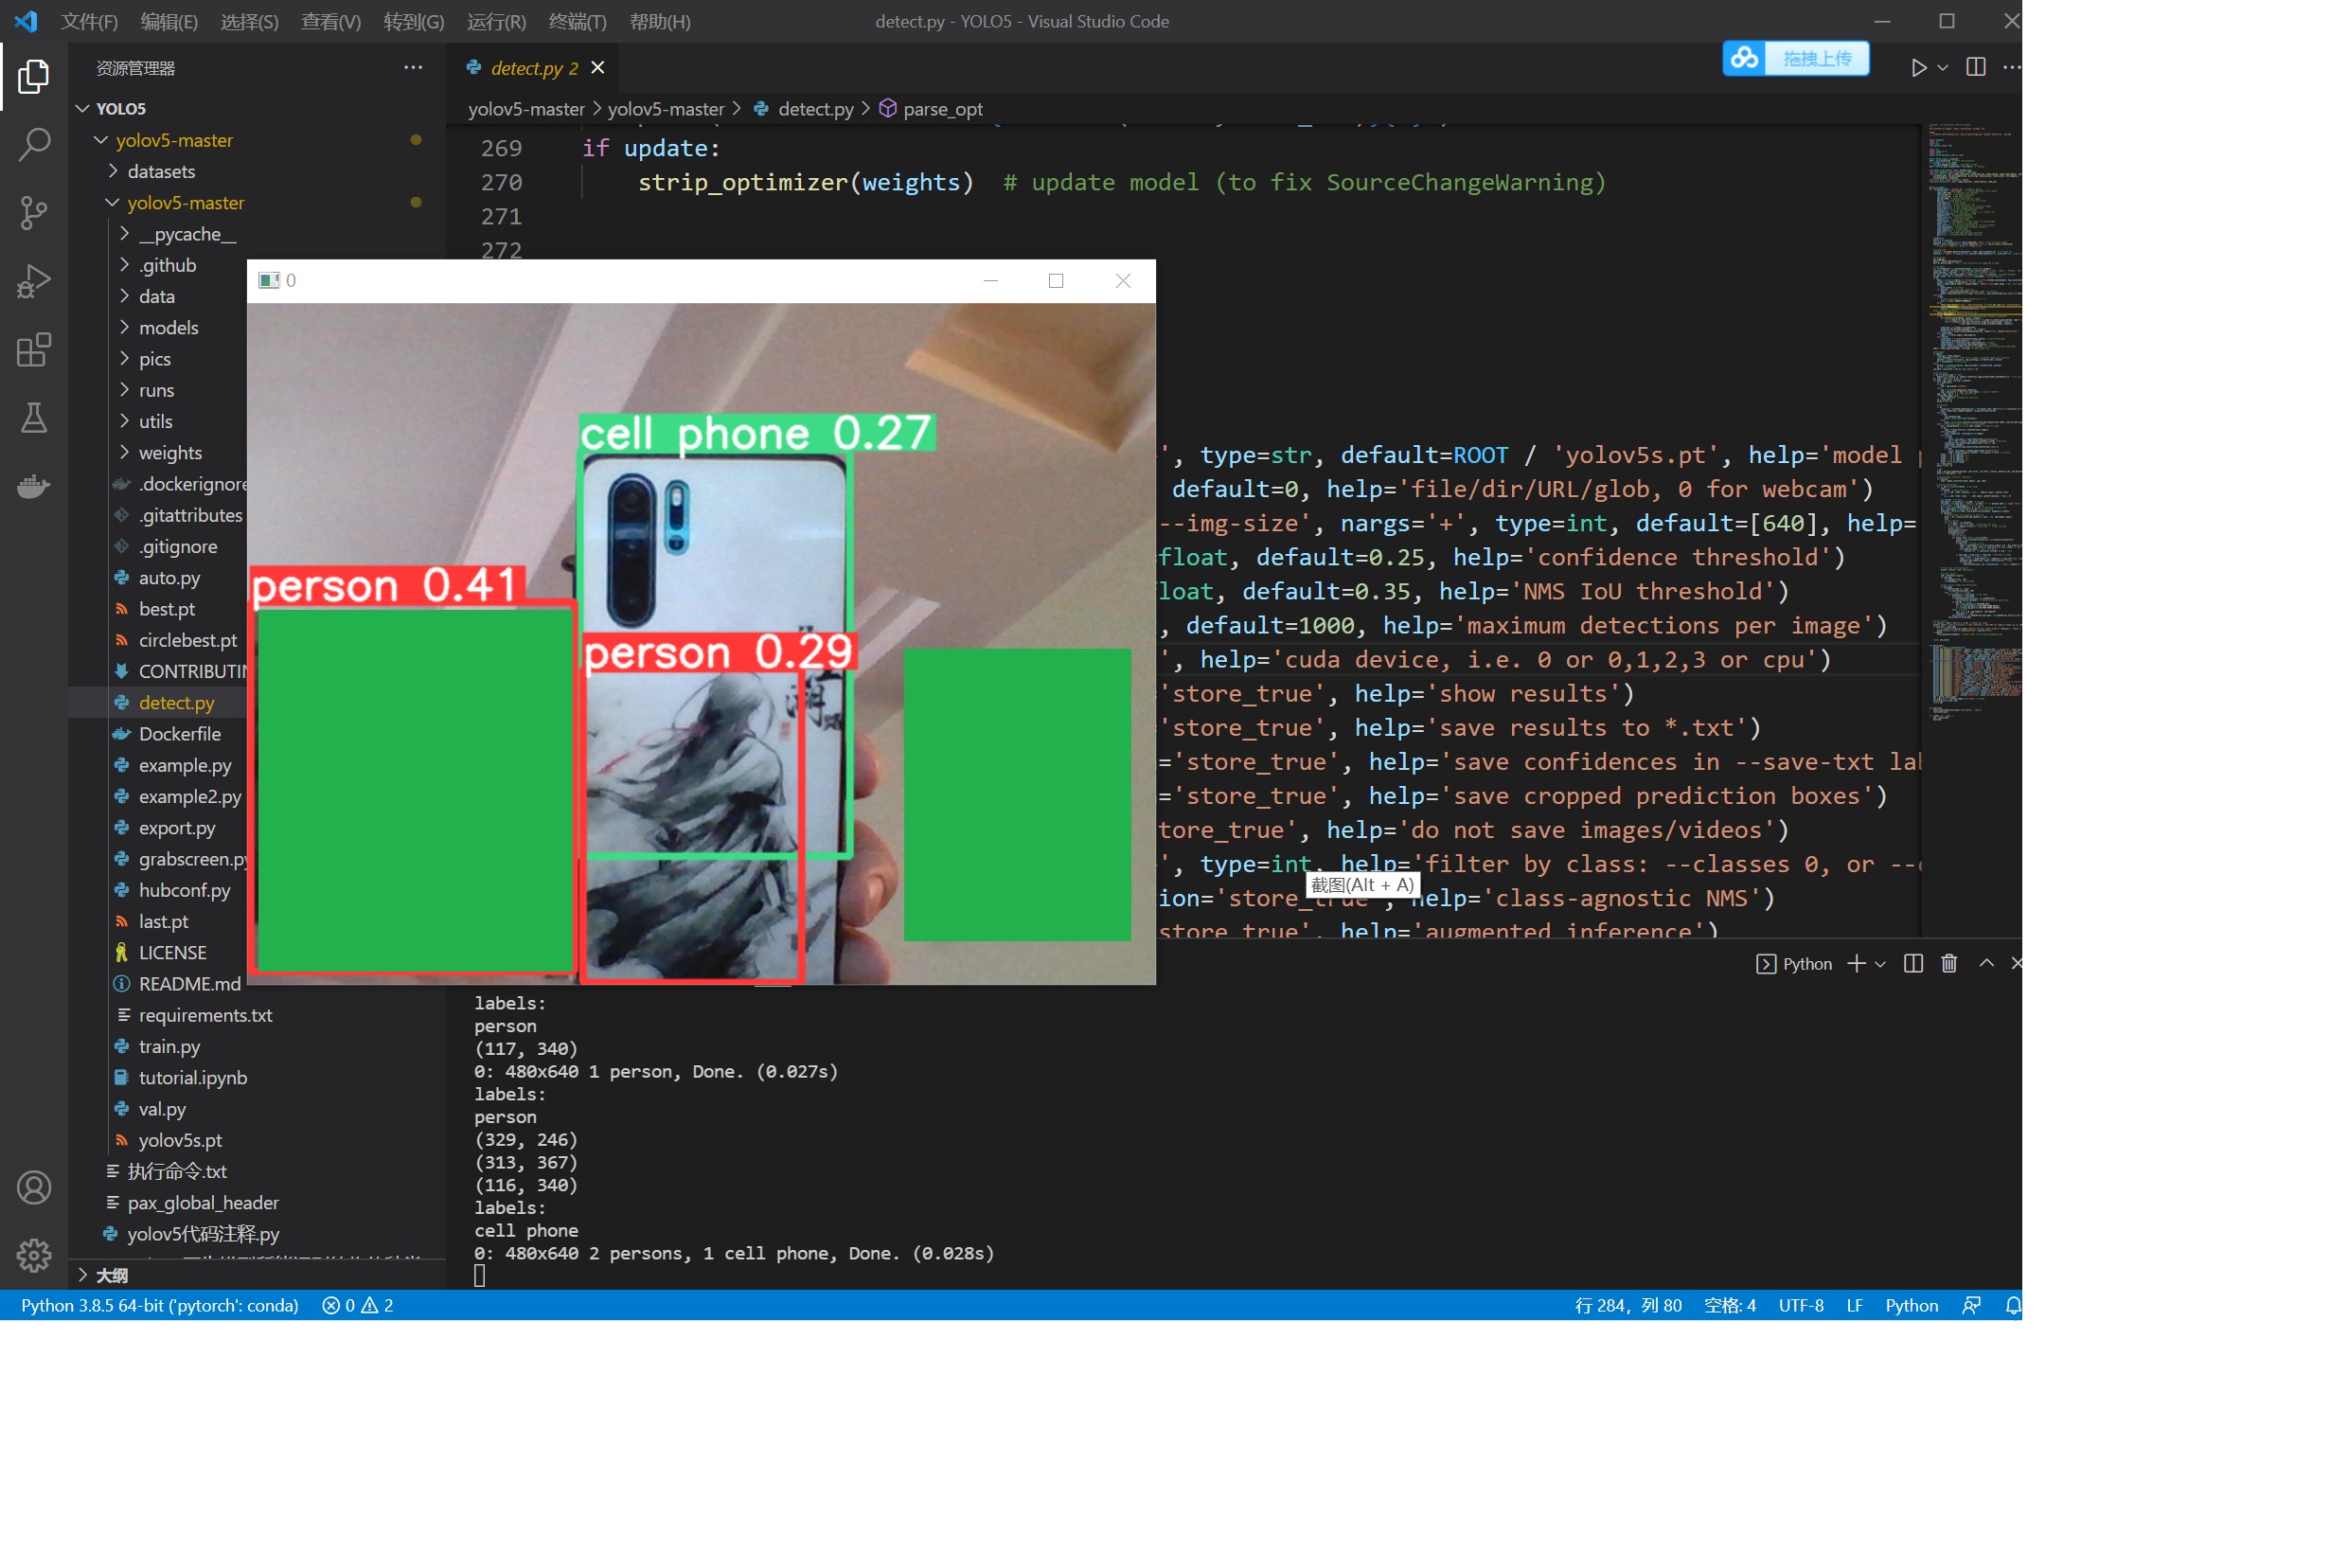This screenshot has width=2348, height=1553.
Task: Open Source Control view
Action: coord(34,213)
